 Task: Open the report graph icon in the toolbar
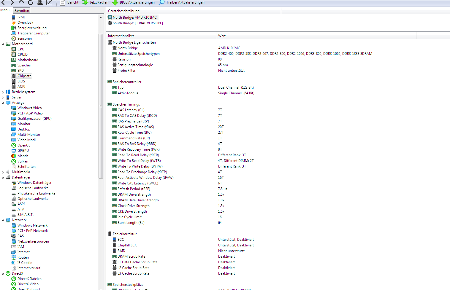tap(49, 2)
